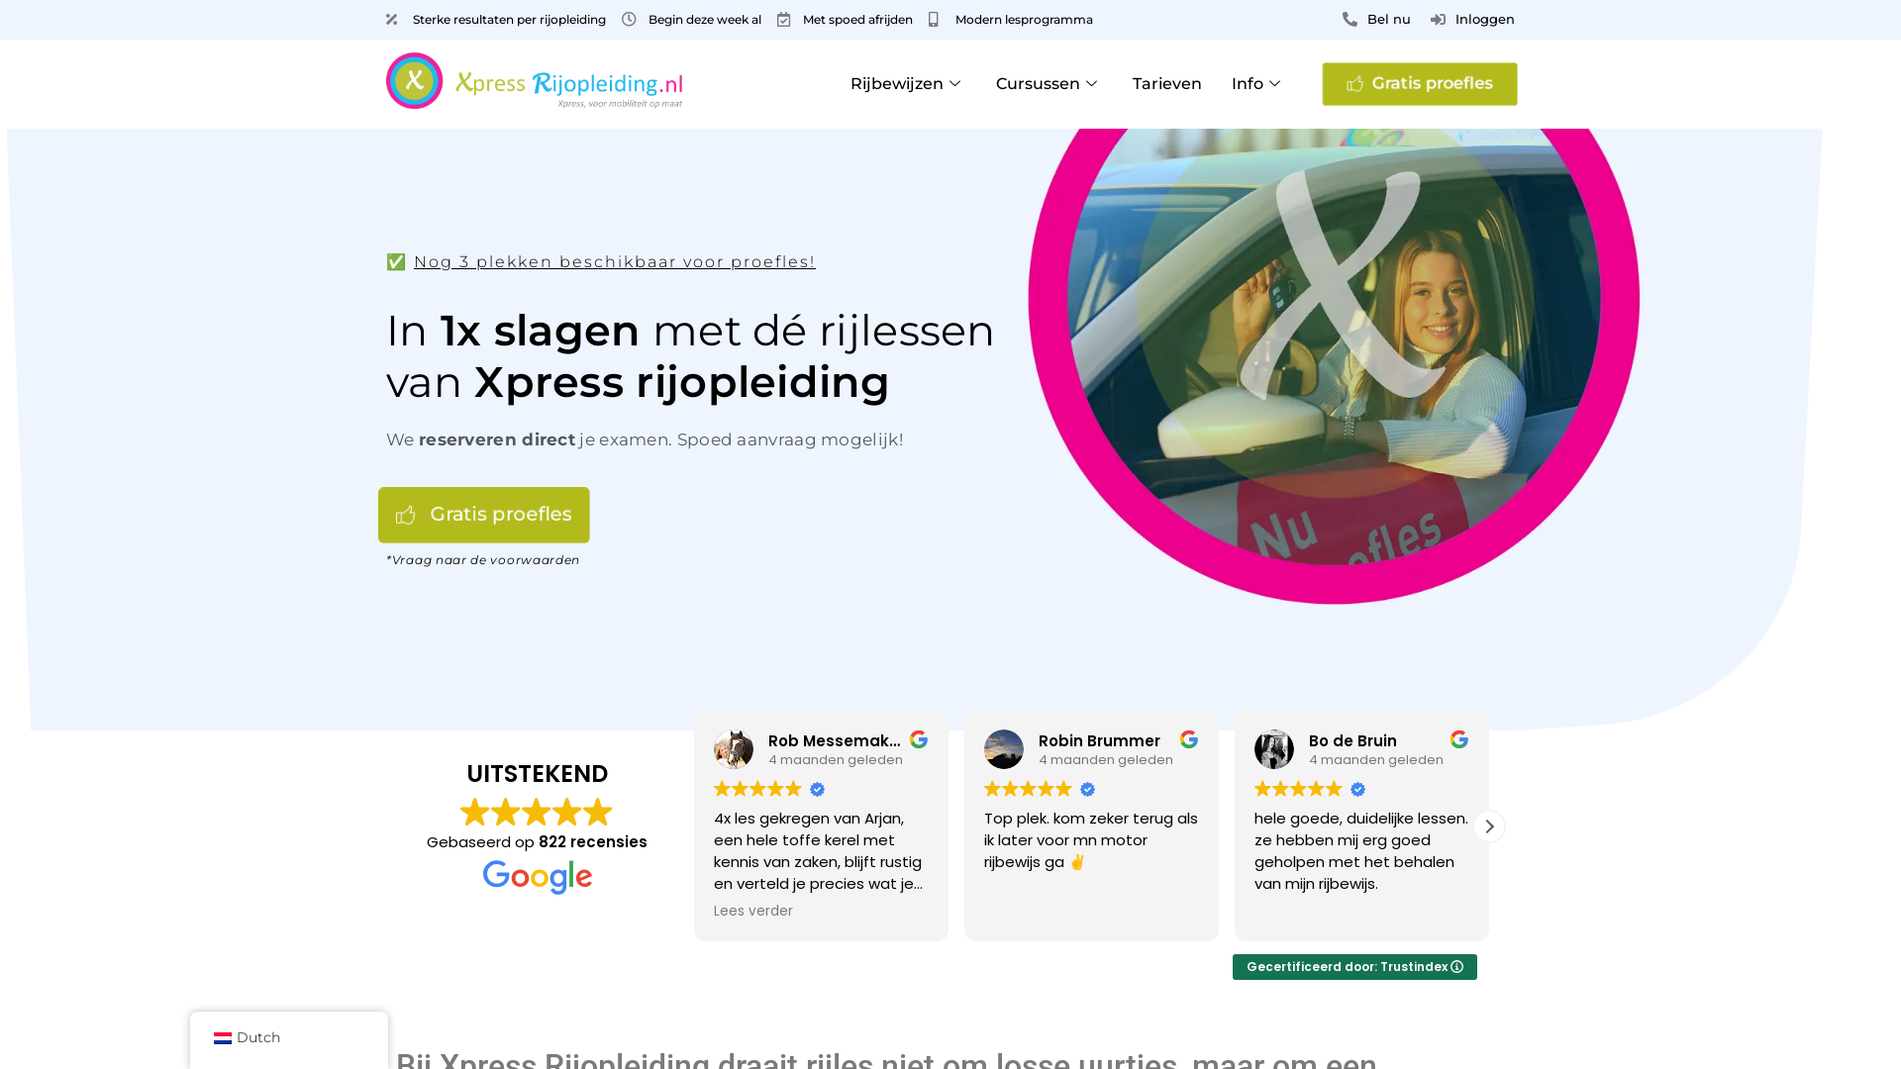The image size is (1901, 1069).
Task: Show next reviews with carousel arrow
Action: point(1489,826)
